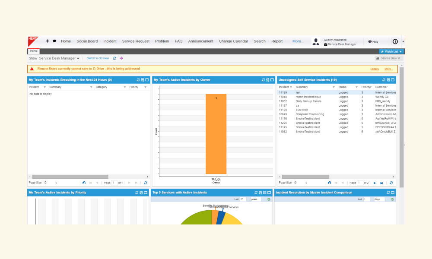Refresh Unassigned Self Service Incidents header icon
Viewport: 432px width, 259px height.
384,80
